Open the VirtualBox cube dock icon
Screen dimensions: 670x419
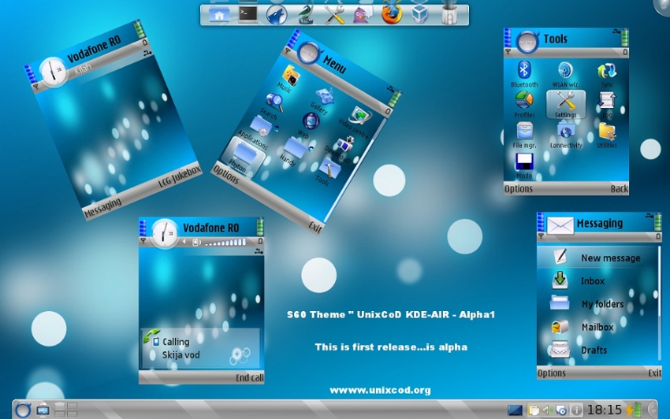pos(419,14)
